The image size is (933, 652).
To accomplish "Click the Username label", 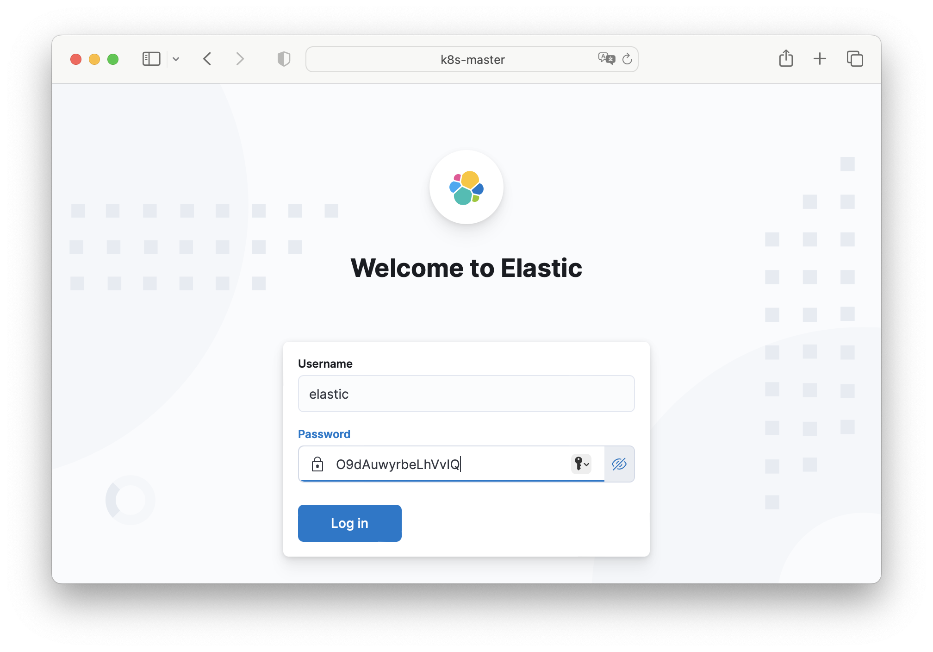I will point(325,364).
